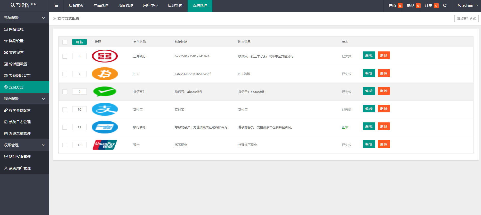This screenshot has height=215, width=481.
Task: Select the checkbox for 银行转账 row
Action: coord(65,127)
